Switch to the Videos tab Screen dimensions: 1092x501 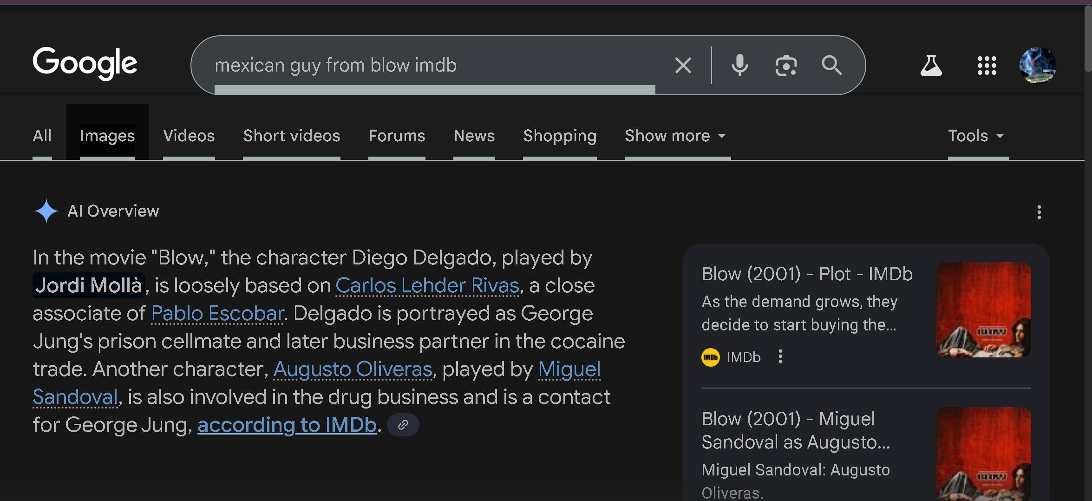pyautogui.click(x=189, y=136)
